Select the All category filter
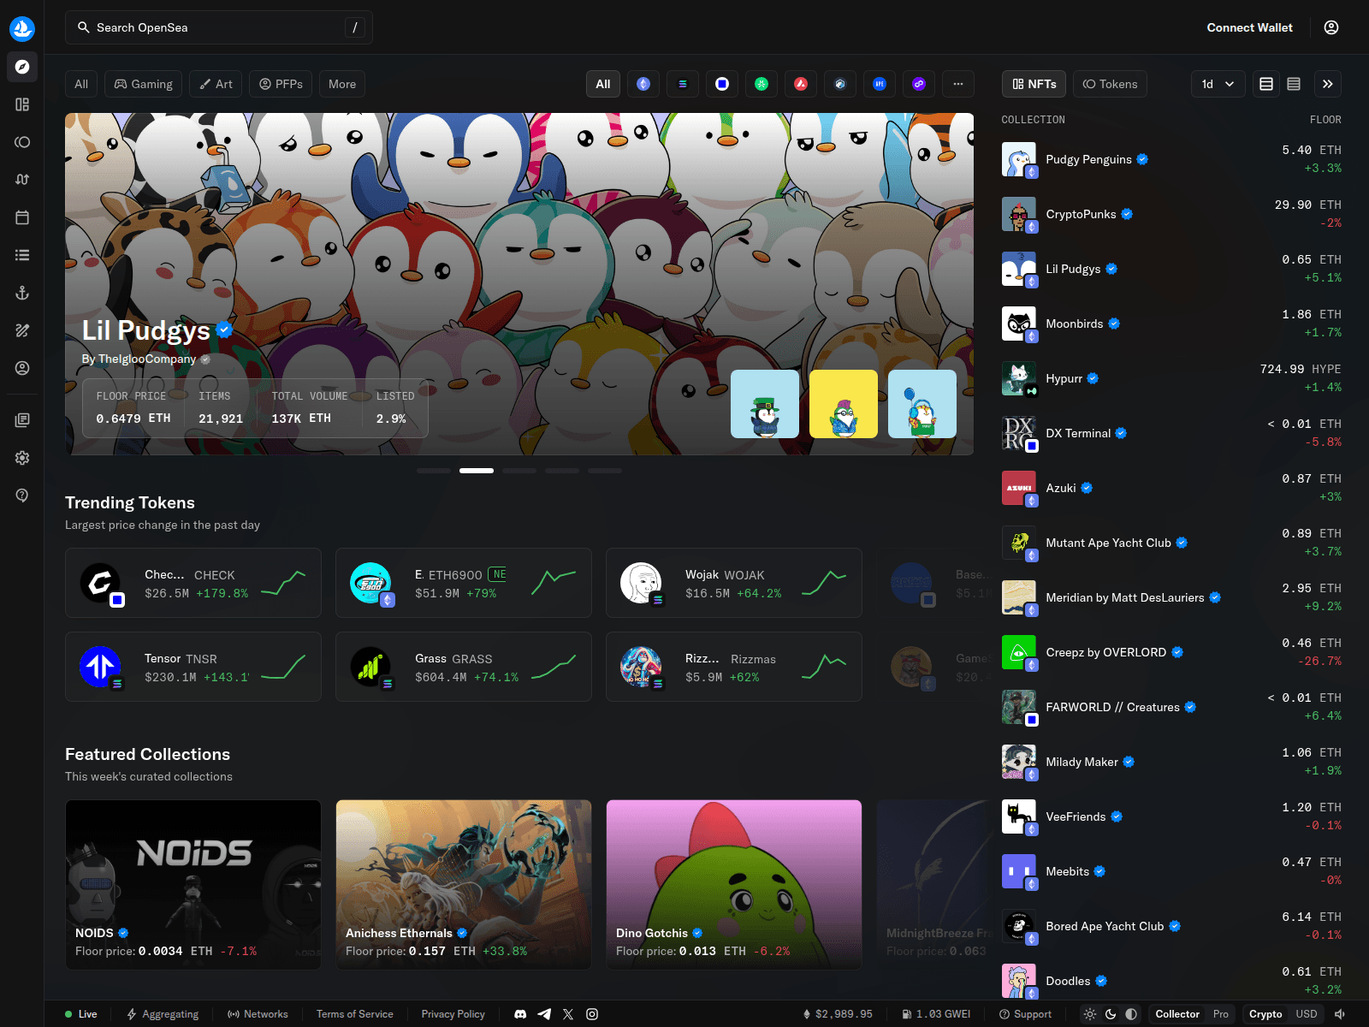The height and width of the screenshot is (1027, 1369). (x=81, y=84)
